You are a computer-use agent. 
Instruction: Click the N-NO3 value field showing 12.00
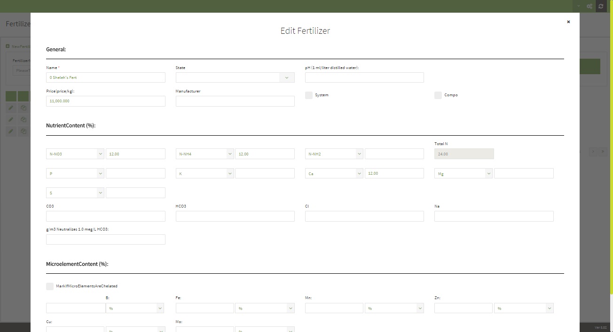135,154
